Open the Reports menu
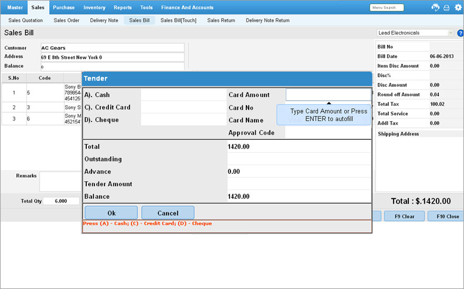This screenshot has width=464, height=289. pos(123,8)
